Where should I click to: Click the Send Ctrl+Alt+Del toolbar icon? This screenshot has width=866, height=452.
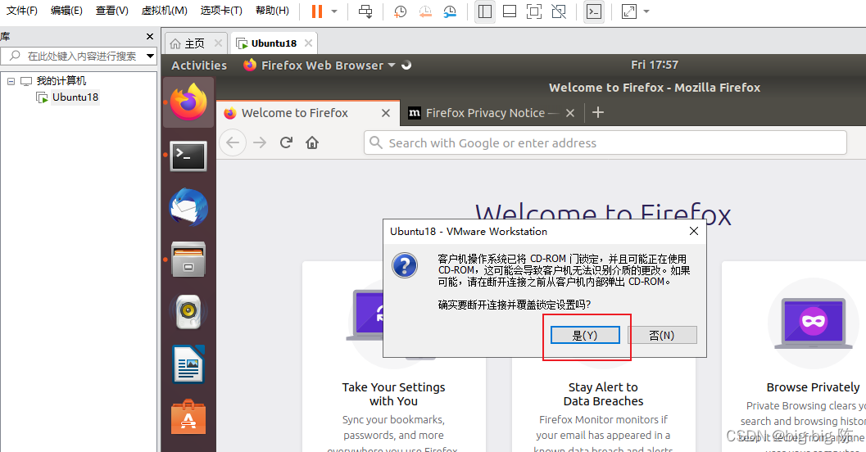pos(365,11)
